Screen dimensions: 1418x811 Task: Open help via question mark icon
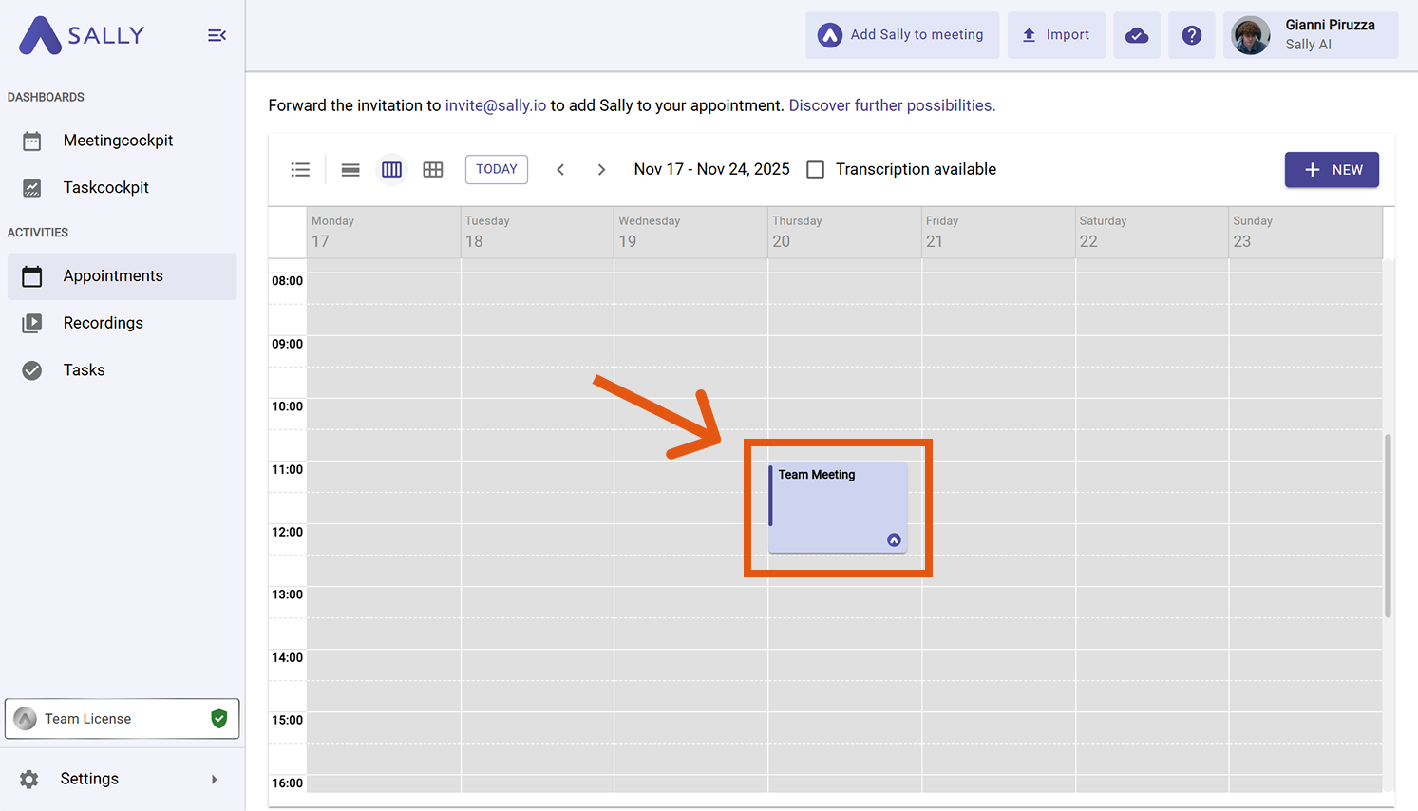coord(1191,35)
